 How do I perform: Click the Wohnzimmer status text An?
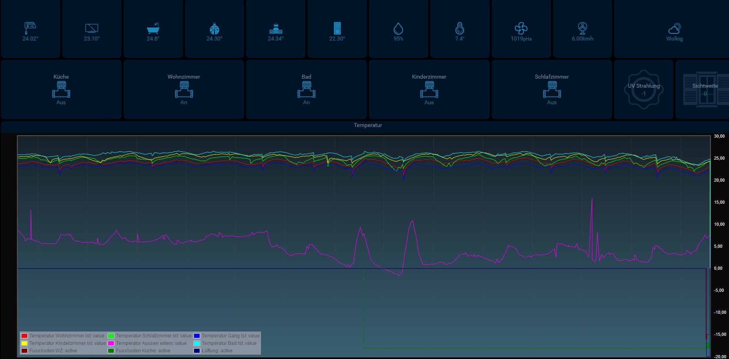point(184,102)
